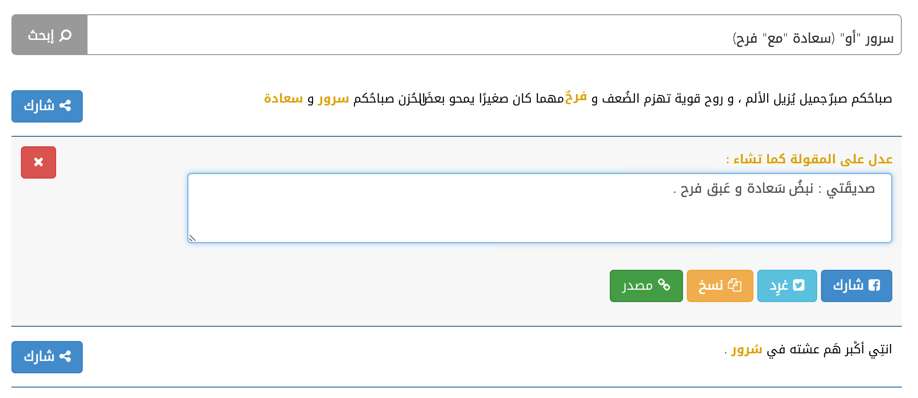Share the last quote with شارك button

click(47, 357)
